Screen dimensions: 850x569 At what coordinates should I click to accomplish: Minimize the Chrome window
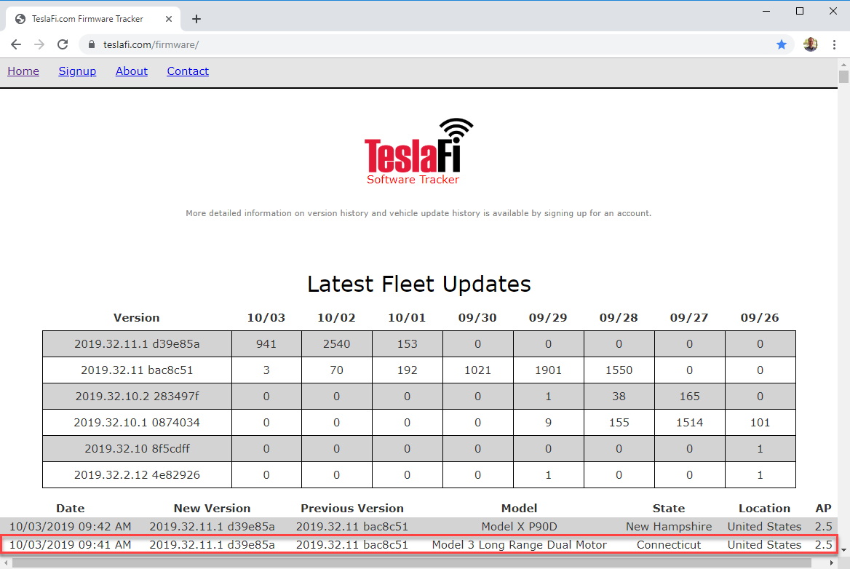(x=766, y=11)
